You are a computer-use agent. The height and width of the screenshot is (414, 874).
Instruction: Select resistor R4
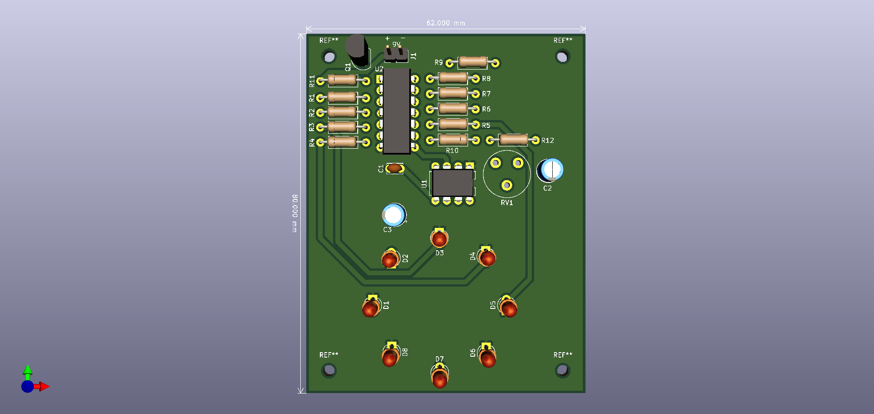click(x=342, y=142)
